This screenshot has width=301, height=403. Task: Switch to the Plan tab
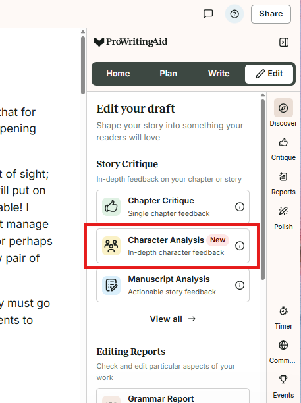168,74
